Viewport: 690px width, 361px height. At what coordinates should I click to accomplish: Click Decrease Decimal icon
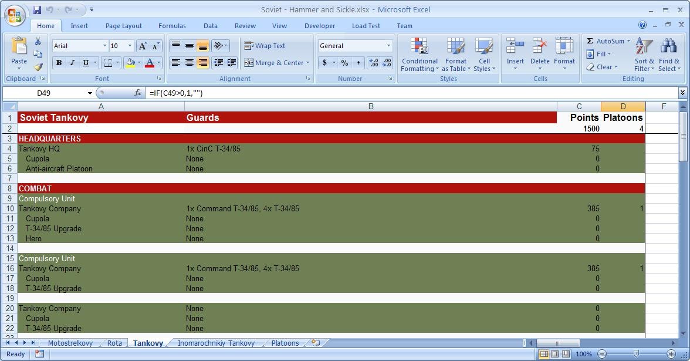pos(387,63)
